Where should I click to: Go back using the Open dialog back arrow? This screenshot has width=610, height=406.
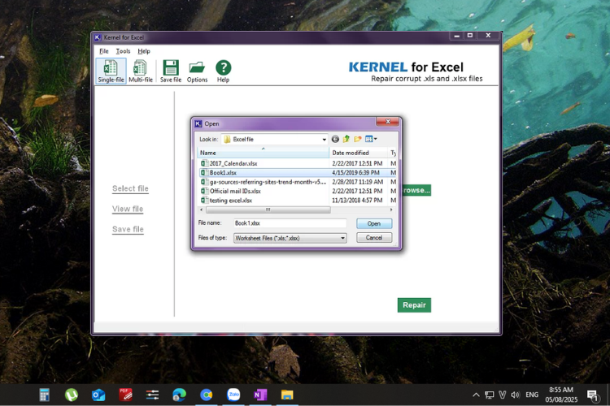point(335,139)
